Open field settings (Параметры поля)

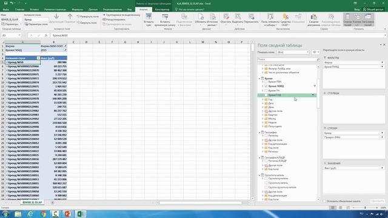[x=36, y=24]
